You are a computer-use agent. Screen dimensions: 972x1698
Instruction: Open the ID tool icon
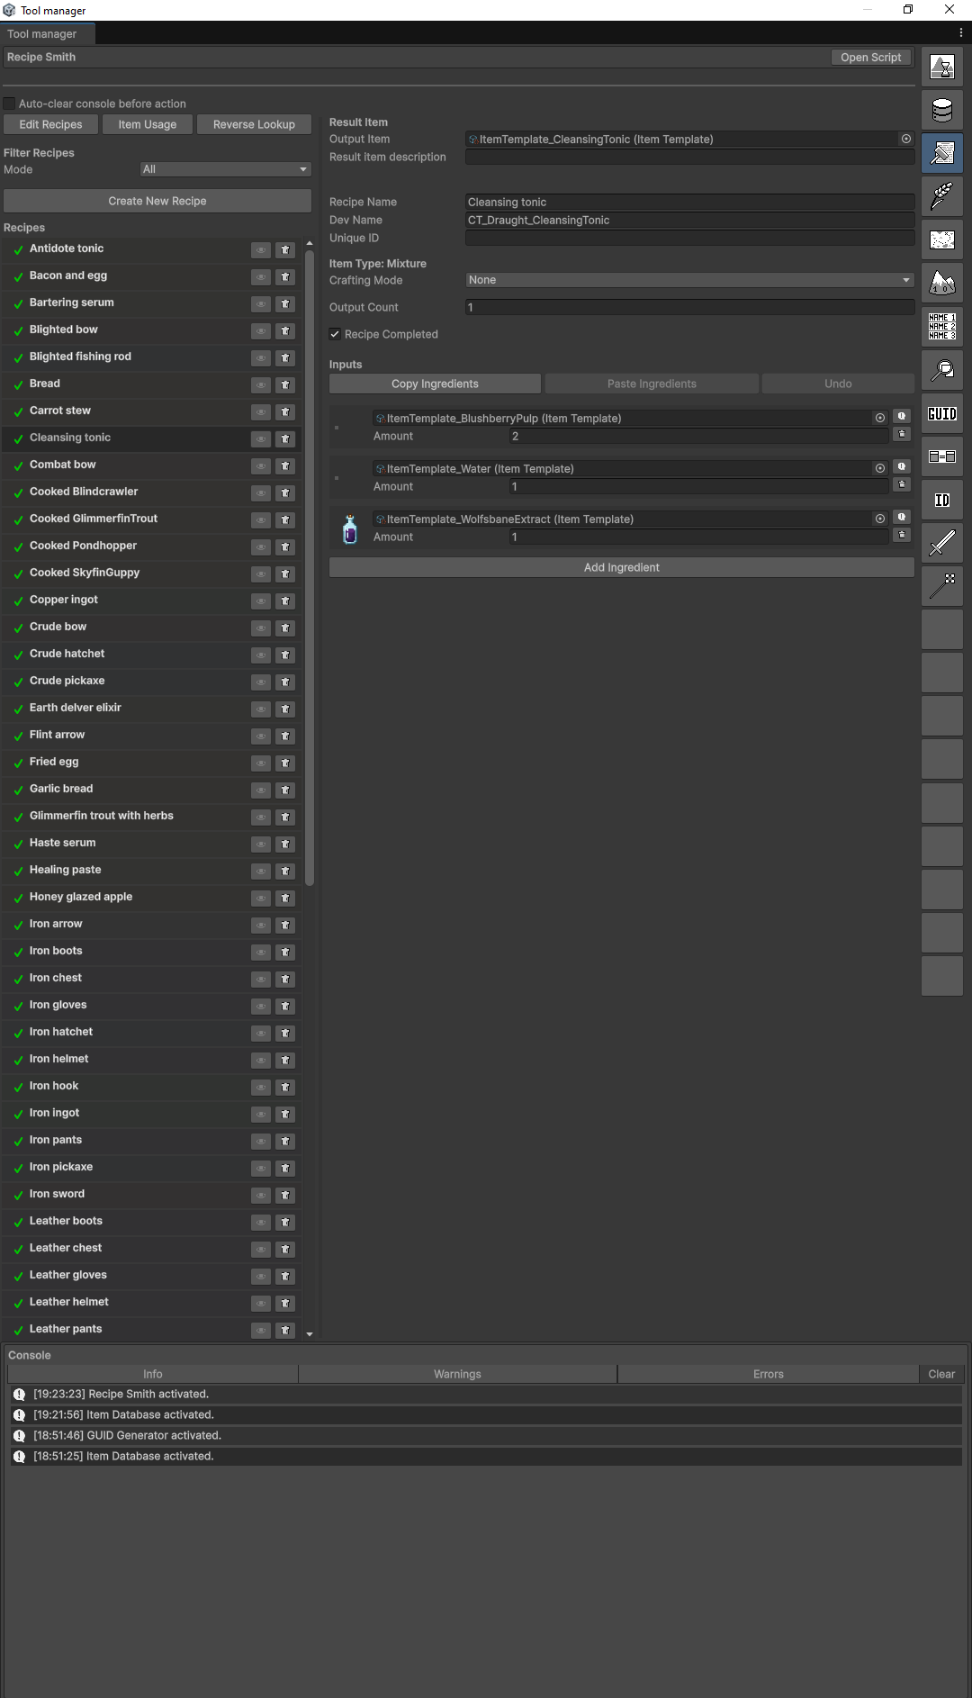[x=942, y=500]
